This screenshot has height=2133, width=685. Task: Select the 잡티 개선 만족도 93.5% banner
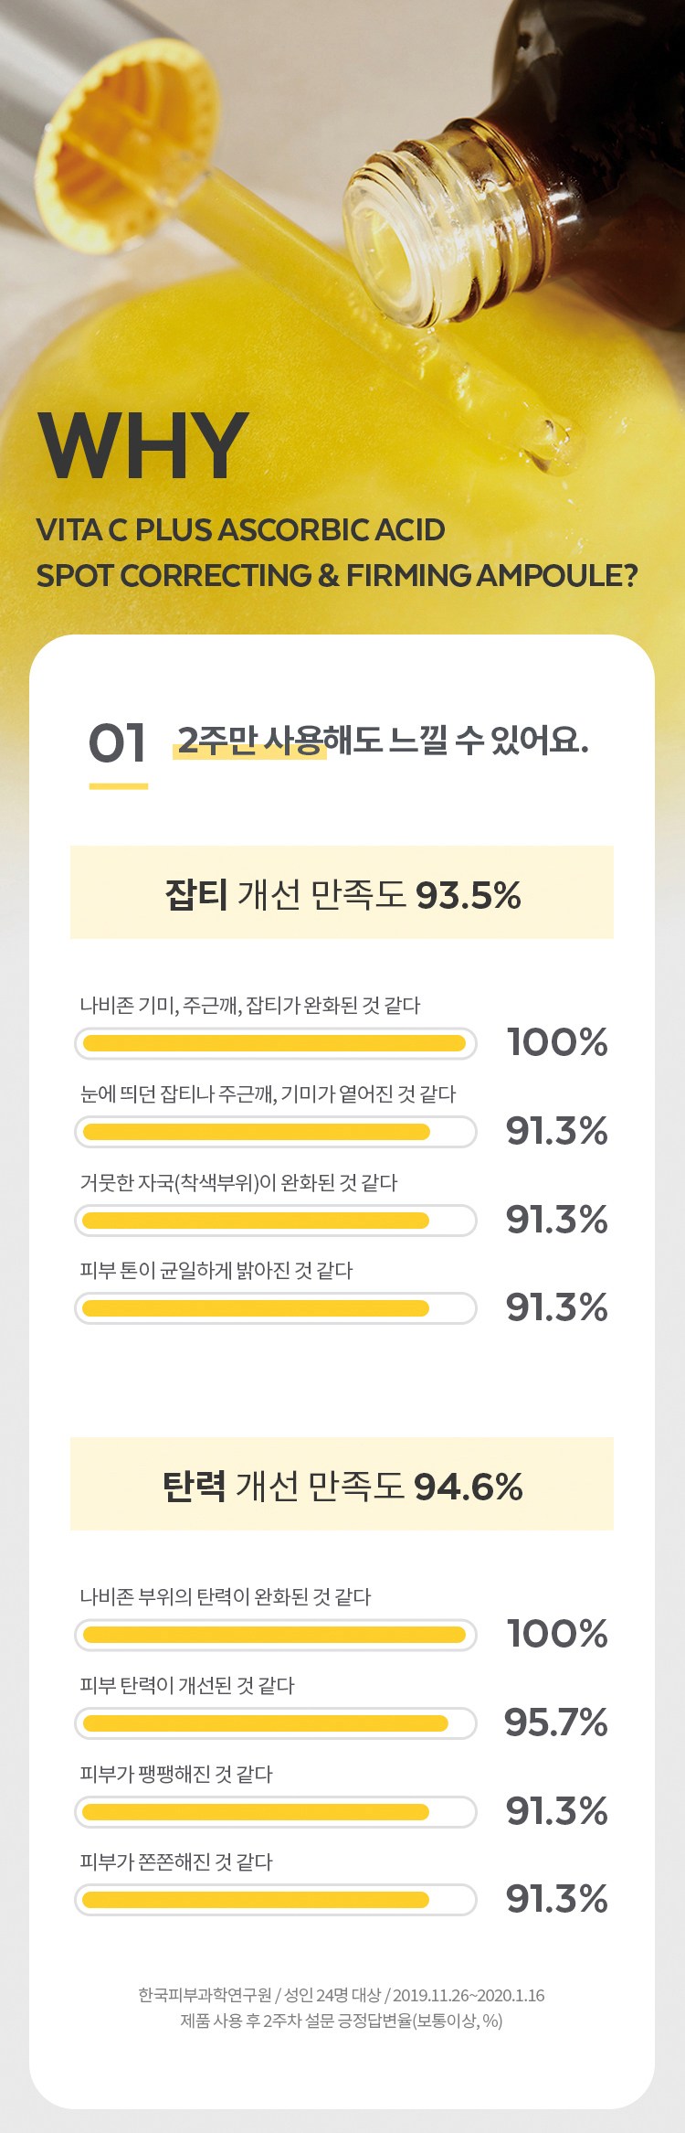tap(342, 893)
